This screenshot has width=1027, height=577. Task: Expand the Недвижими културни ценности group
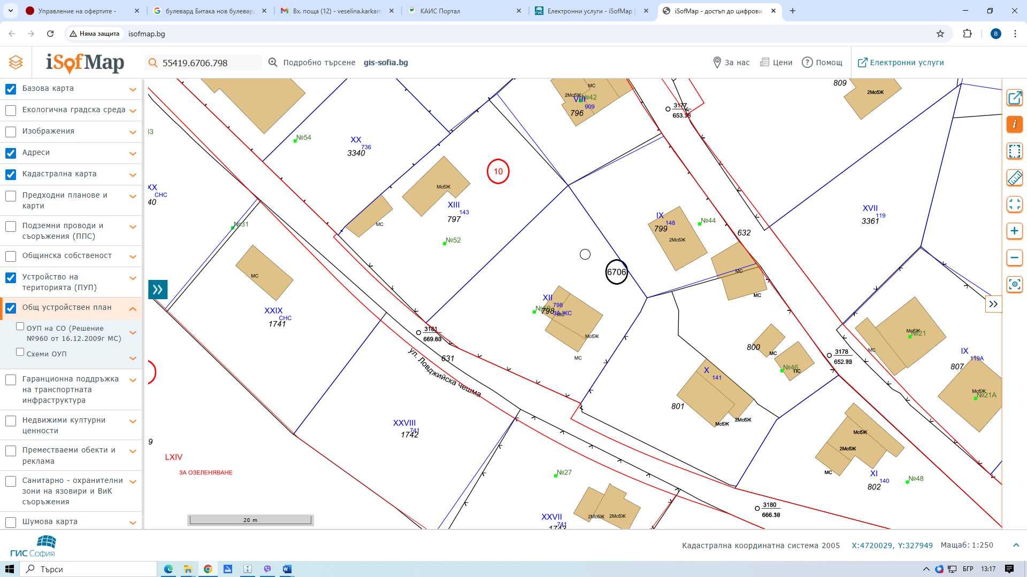(x=133, y=421)
